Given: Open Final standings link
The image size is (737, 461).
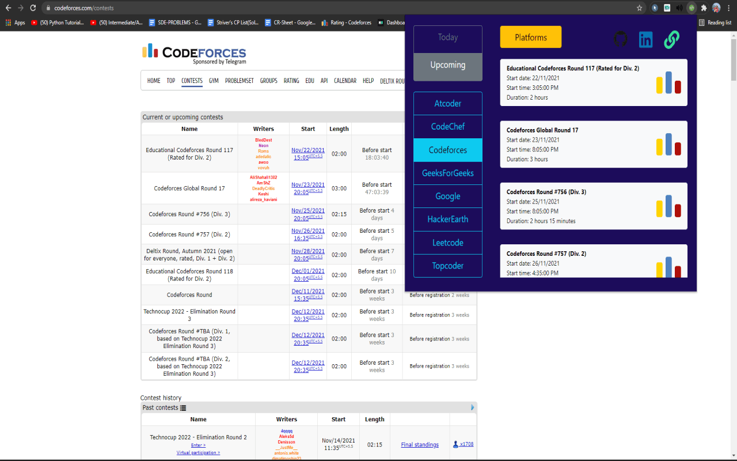Looking at the screenshot, I should point(420,445).
